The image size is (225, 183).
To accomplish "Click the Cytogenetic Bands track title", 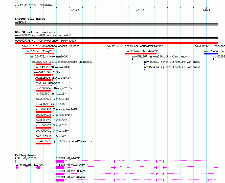I will pyautogui.click(x=30, y=19).
